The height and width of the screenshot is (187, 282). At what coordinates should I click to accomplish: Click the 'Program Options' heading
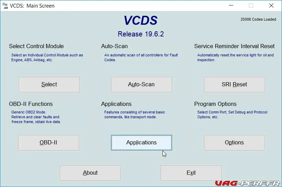click(x=215, y=104)
